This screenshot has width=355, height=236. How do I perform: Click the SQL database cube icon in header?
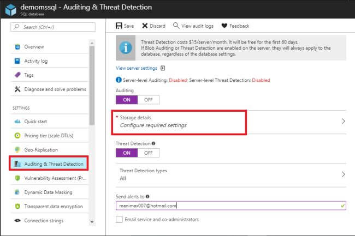[10, 10]
